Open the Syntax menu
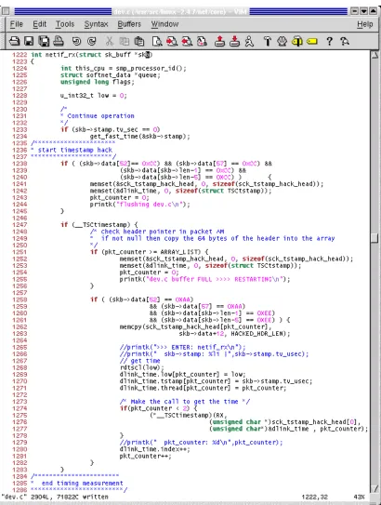Screen dimensions: 381x505 [96, 24]
